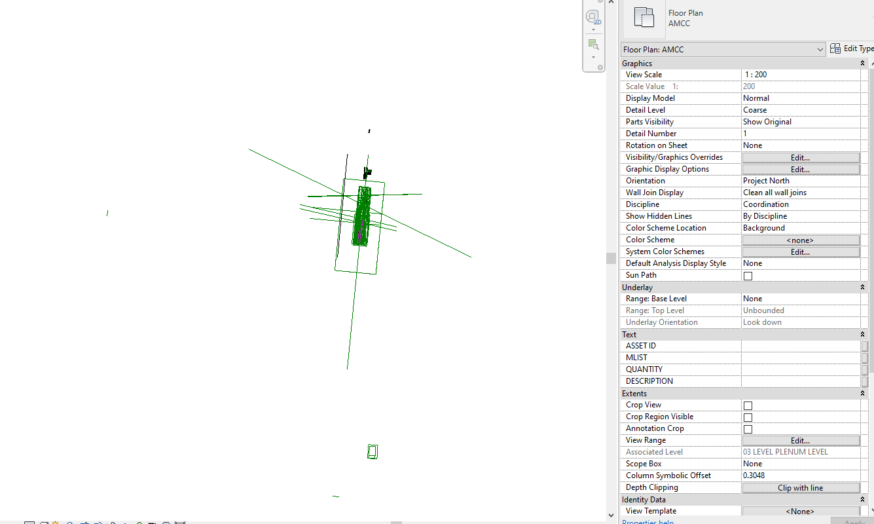
Task: Set Depth Clipping via Clip with line
Action: click(x=800, y=487)
